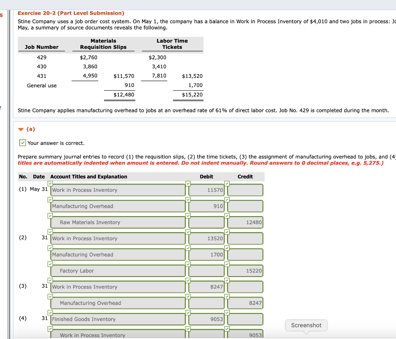Click the checkmark icon above the 1700 debit field

(188, 248)
